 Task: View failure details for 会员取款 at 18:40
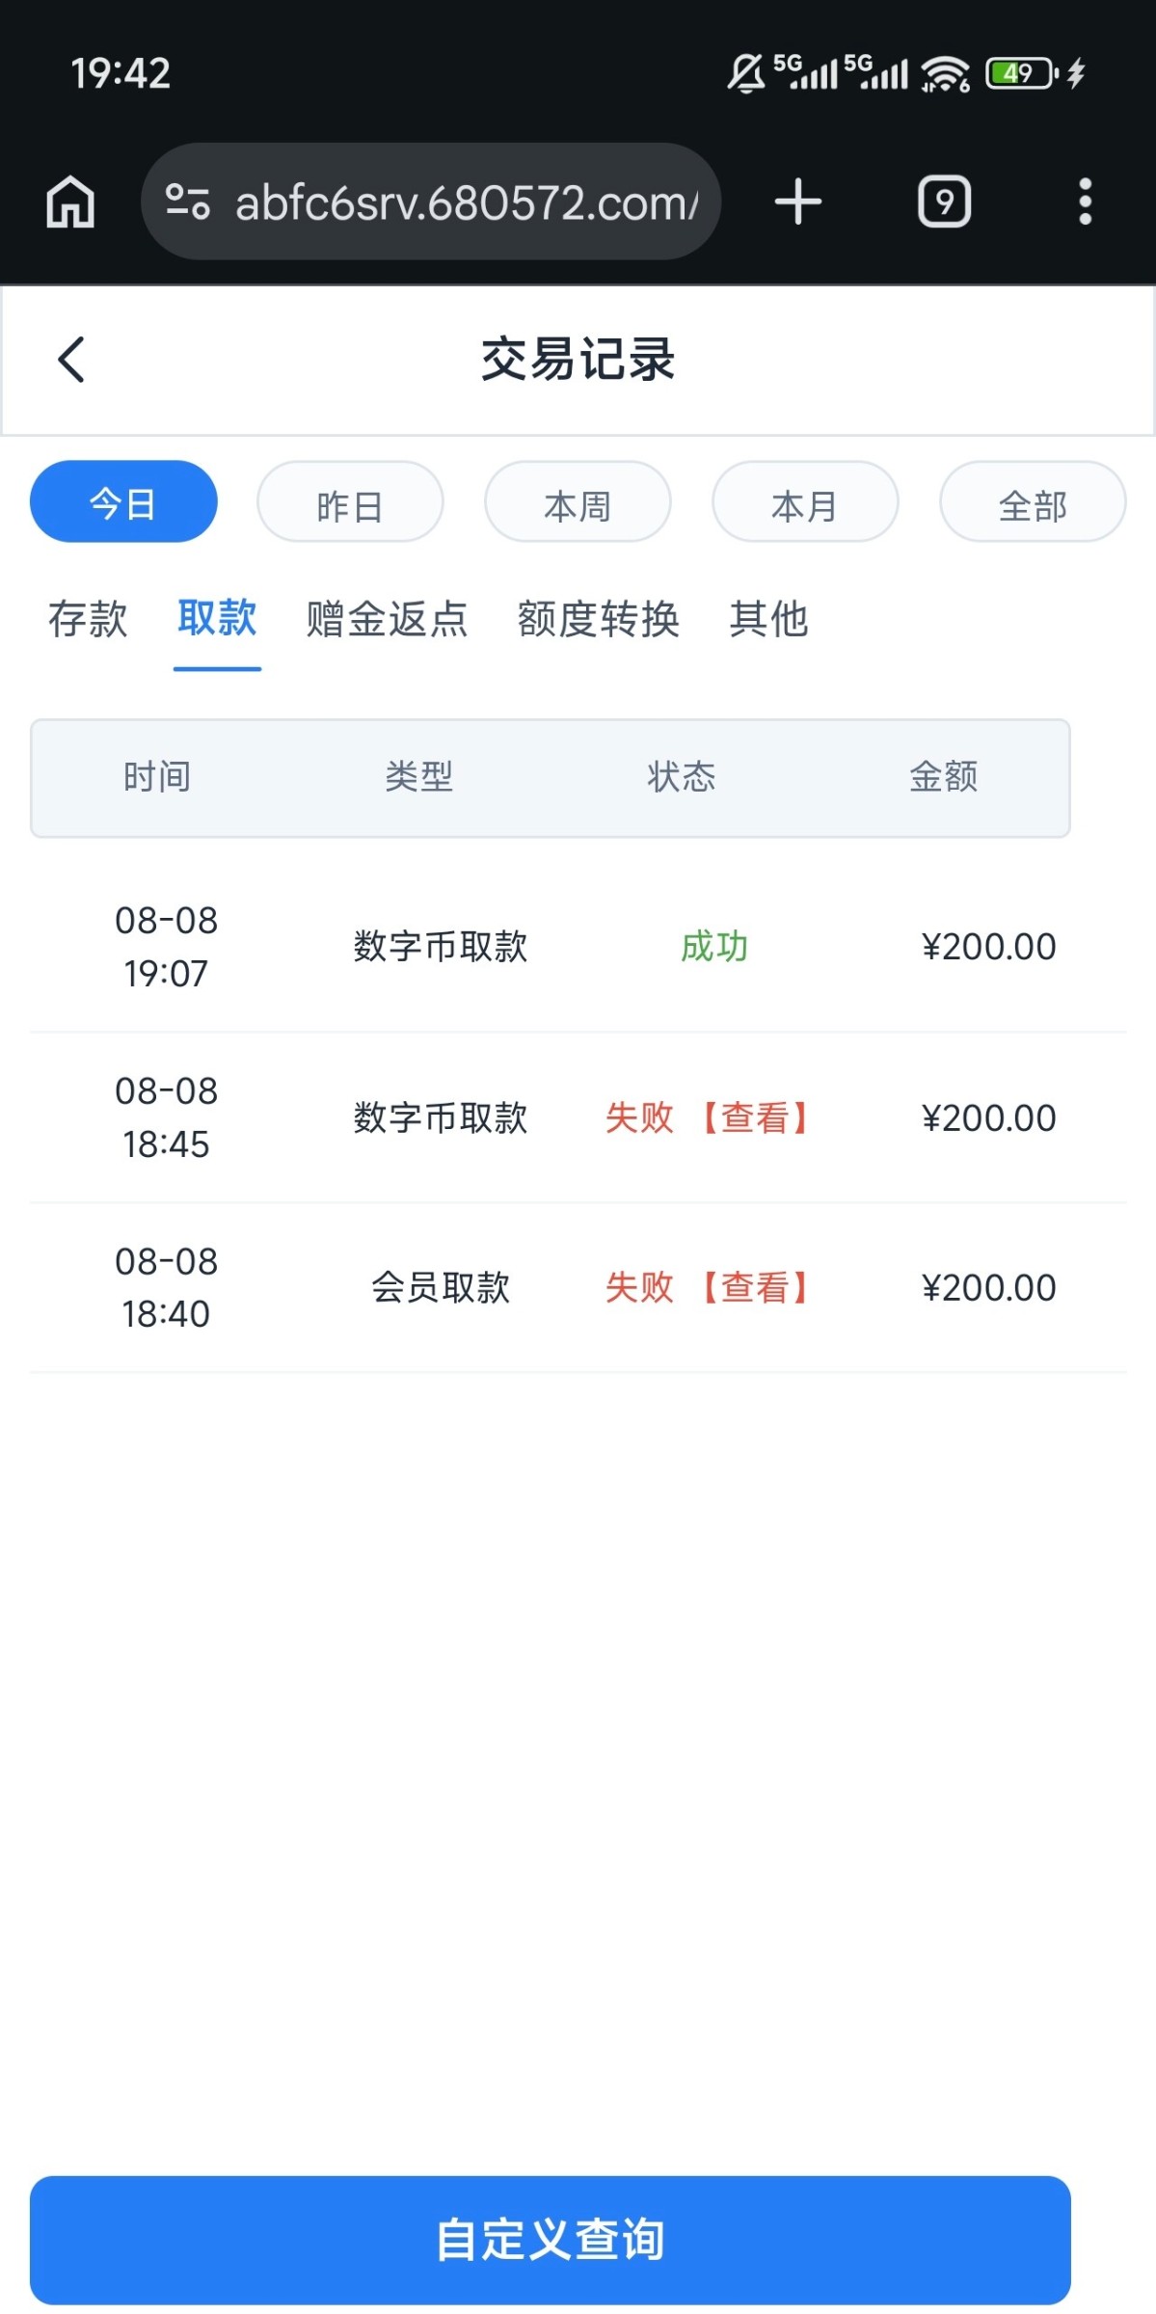click(x=755, y=1287)
